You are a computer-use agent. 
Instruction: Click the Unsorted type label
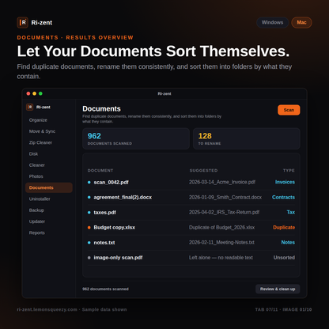284,258
